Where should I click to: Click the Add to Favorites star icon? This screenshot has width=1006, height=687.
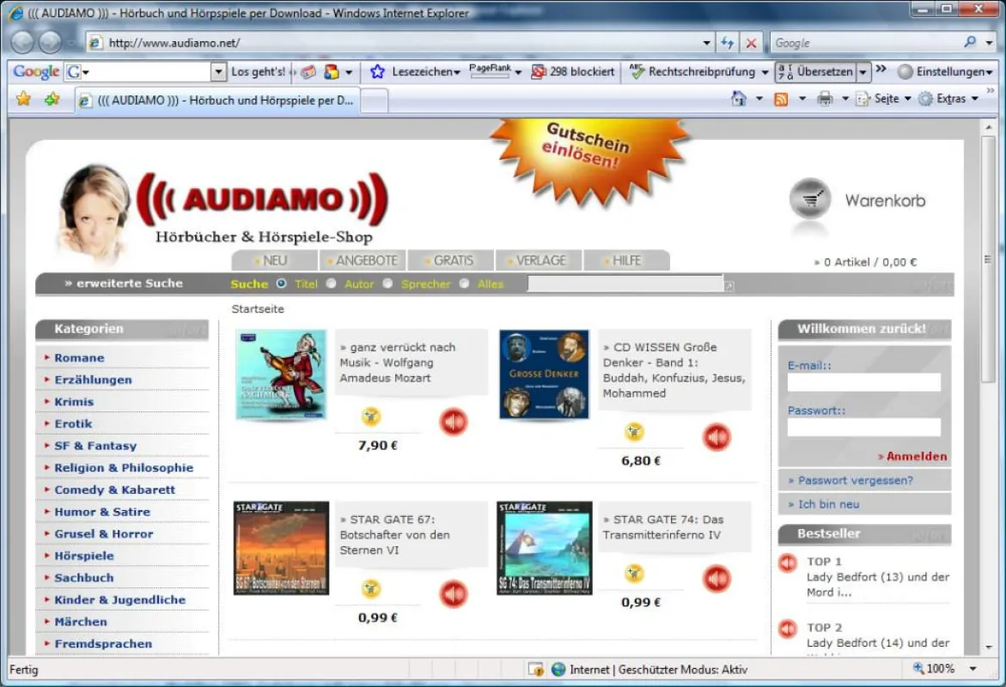(52, 99)
